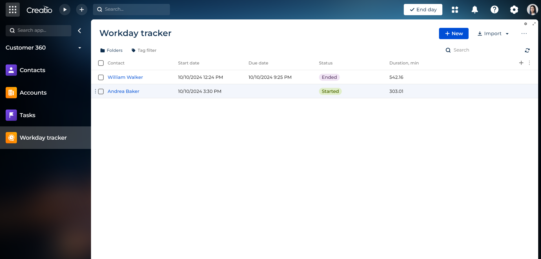This screenshot has height=259, width=541.
Task: Open the Tasks section
Action: click(x=45, y=115)
